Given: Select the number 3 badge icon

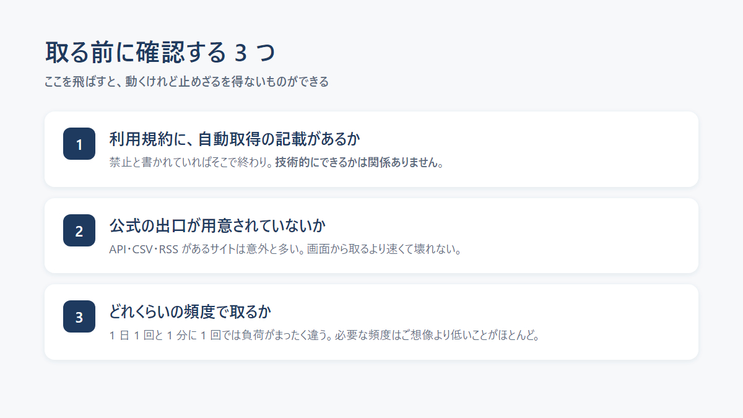Looking at the screenshot, I should click(x=79, y=316).
